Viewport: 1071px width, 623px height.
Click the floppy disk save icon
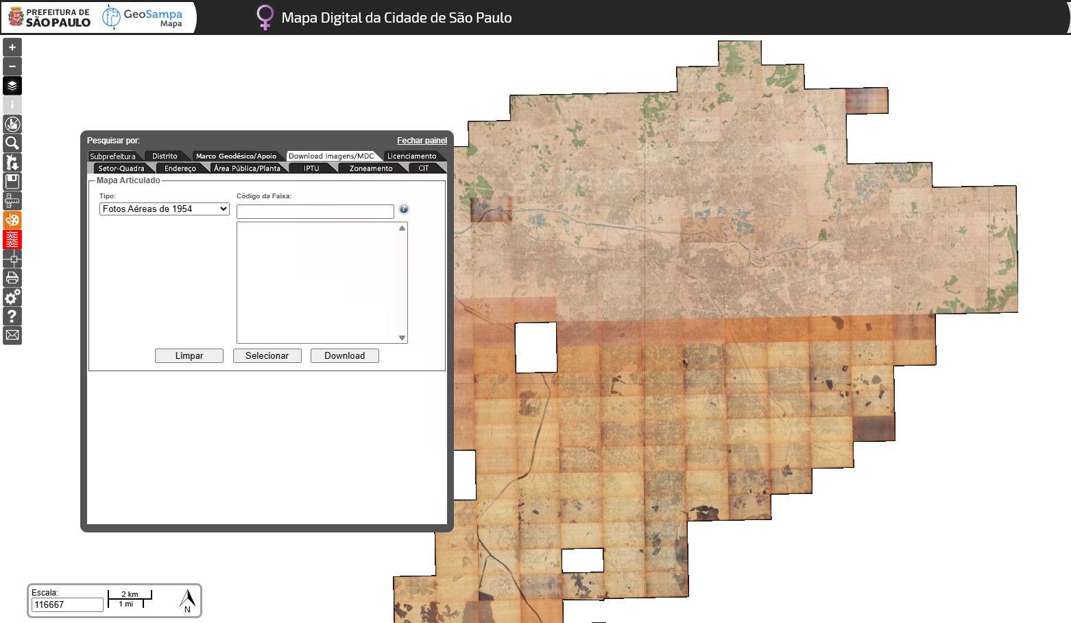(12, 182)
